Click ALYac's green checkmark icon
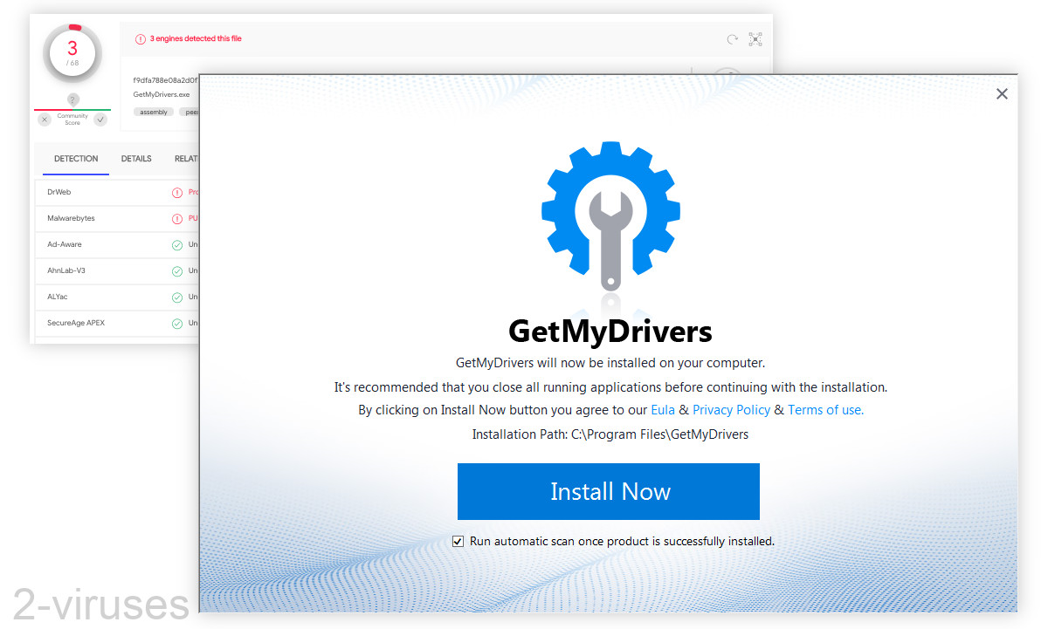 pos(177,297)
